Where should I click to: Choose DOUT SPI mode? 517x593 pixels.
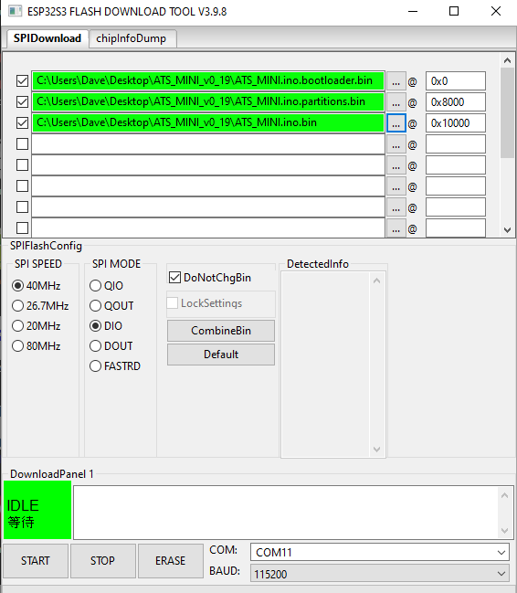[111, 345]
